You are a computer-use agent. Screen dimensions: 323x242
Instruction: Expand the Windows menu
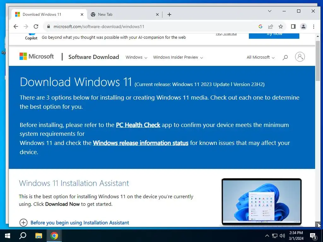click(x=136, y=57)
